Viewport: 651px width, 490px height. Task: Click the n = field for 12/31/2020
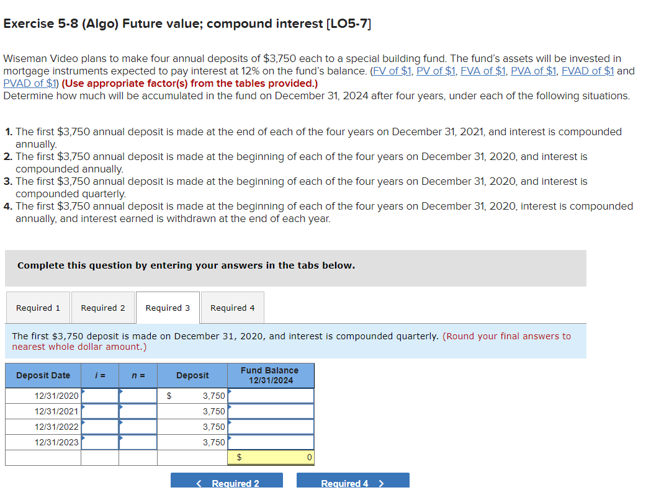click(x=138, y=396)
